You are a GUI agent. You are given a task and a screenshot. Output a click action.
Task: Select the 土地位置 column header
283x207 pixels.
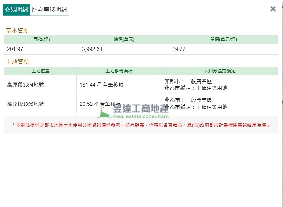click(40, 71)
